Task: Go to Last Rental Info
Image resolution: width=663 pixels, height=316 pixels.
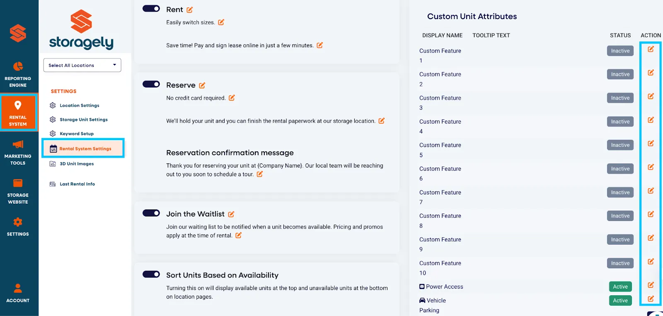Action: [x=73, y=184]
